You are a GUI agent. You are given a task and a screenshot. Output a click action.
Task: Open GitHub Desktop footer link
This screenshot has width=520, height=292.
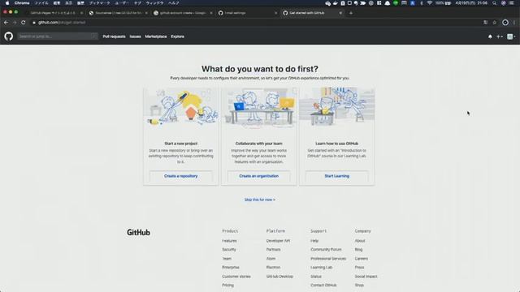coord(279,276)
